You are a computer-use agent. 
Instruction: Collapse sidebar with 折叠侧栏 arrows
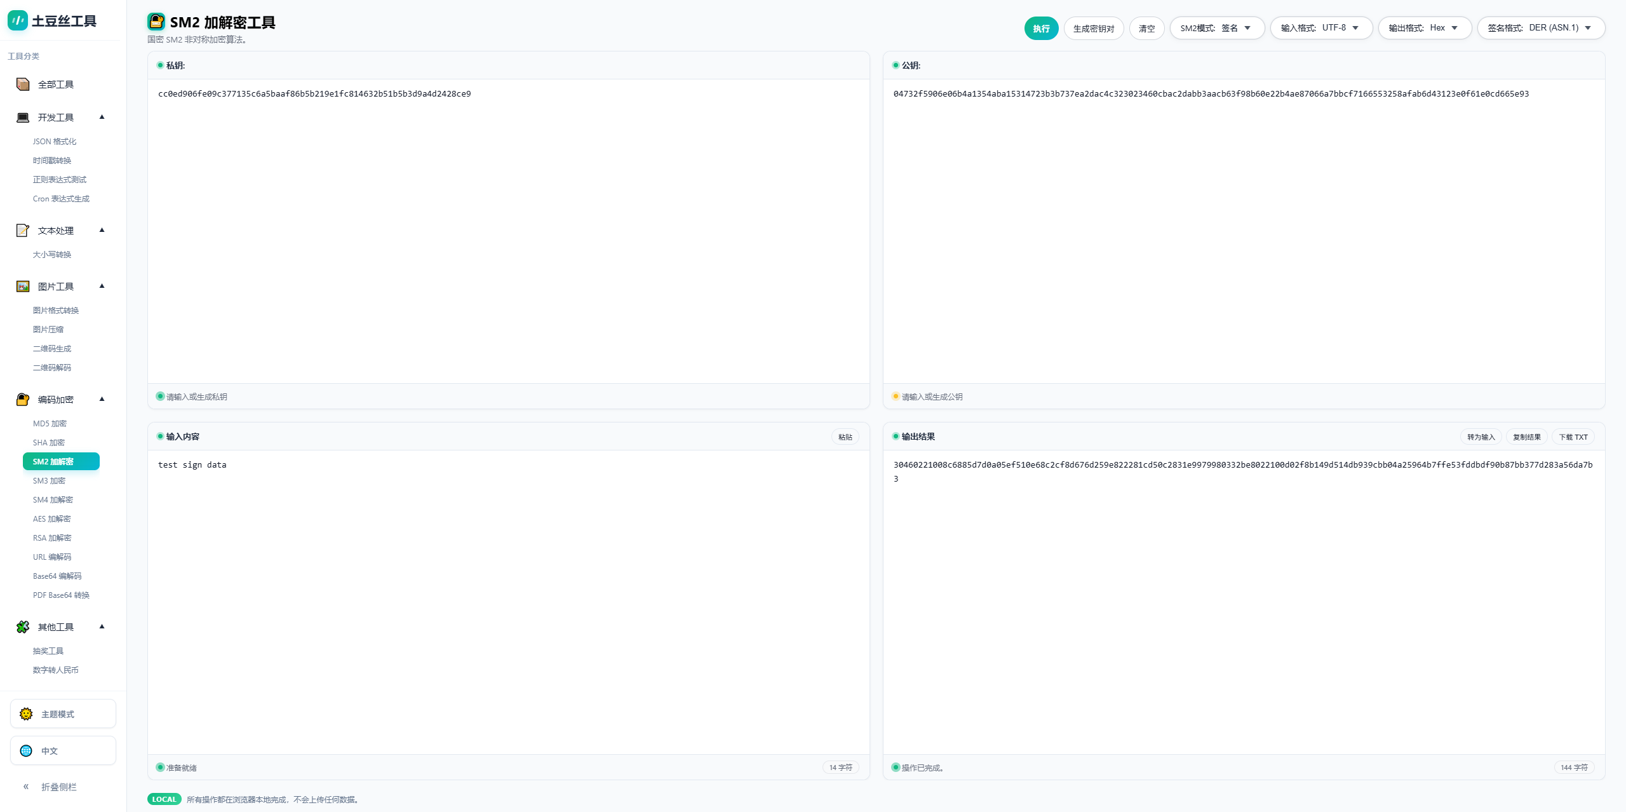tap(26, 787)
